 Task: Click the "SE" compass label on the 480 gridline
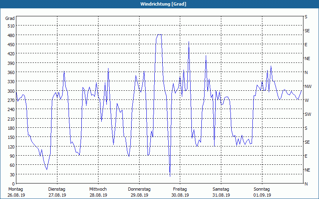pos(307,31)
